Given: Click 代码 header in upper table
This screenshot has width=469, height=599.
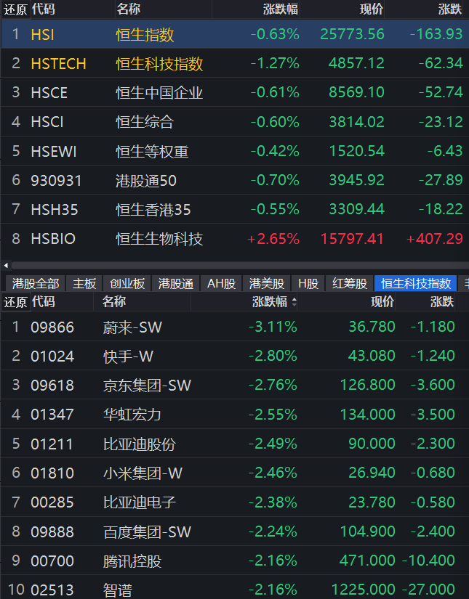Looking at the screenshot, I should pyautogui.click(x=43, y=9).
